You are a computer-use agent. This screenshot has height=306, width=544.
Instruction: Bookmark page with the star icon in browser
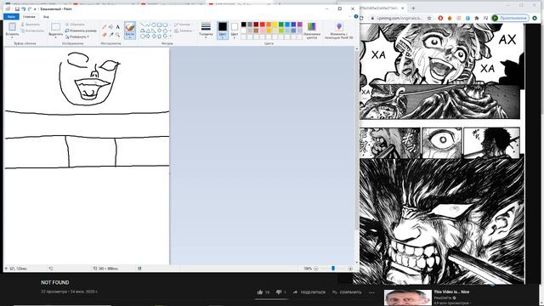tap(429, 18)
